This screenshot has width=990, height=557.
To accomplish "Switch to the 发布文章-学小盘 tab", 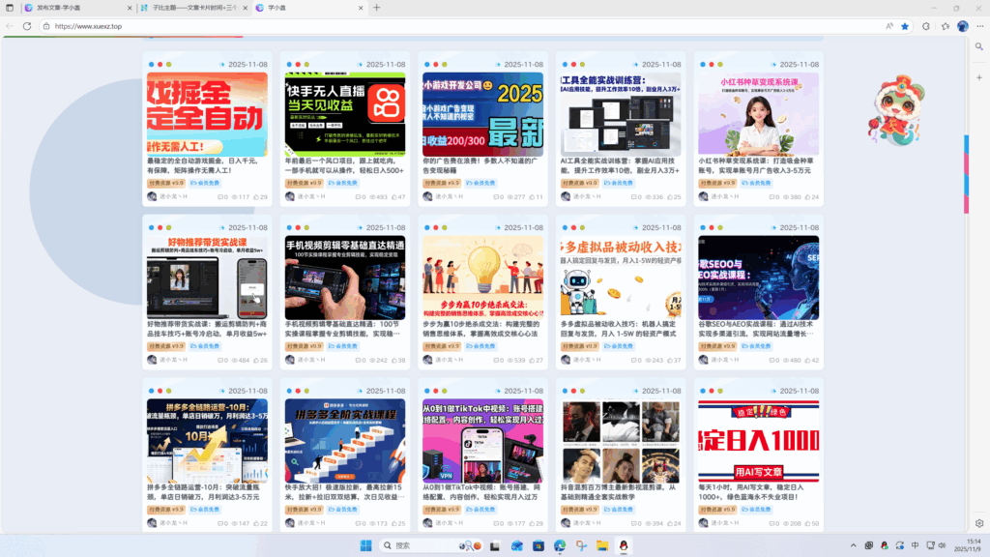I will (58, 8).
